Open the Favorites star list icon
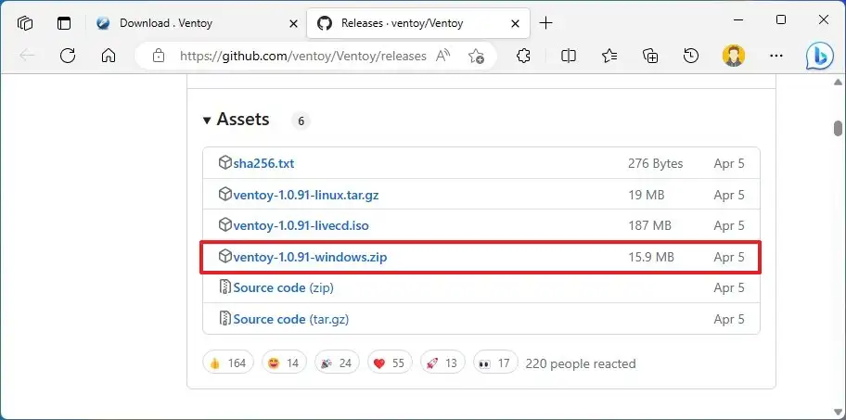Viewport: 846px width, 420px height. click(609, 56)
